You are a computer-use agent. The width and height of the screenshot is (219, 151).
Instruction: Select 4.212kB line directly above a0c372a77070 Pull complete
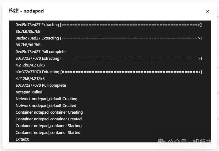click(x=30, y=79)
